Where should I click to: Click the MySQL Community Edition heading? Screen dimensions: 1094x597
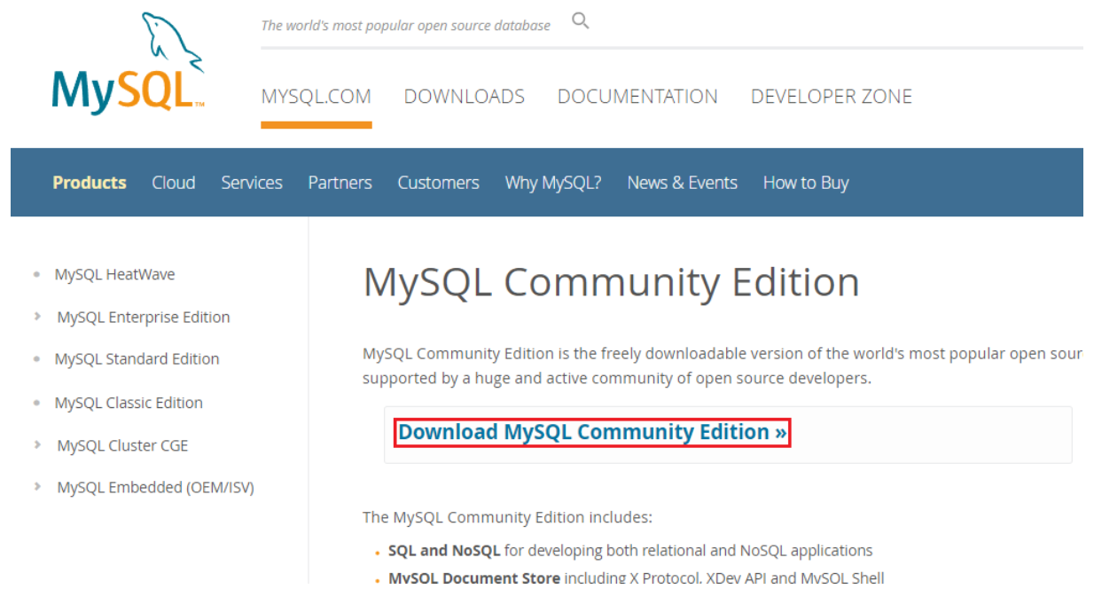click(x=611, y=283)
